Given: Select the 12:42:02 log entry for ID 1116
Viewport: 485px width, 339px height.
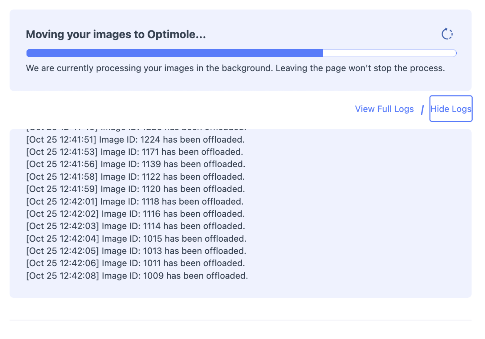Looking at the screenshot, I should click(136, 214).
